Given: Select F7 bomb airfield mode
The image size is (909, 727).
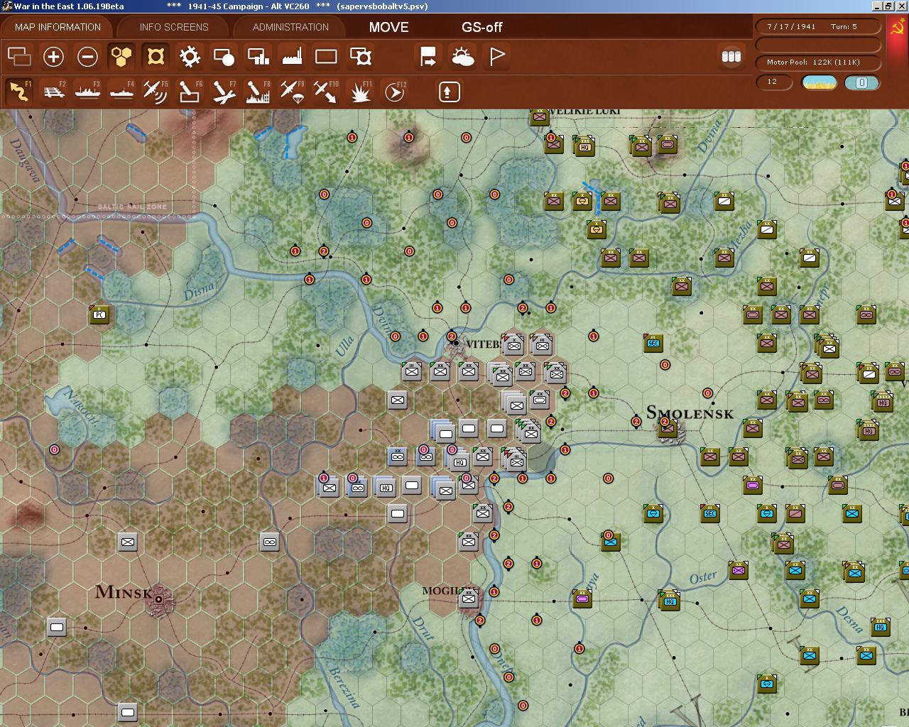Looking at the screenshot, I should pos(224,92).
